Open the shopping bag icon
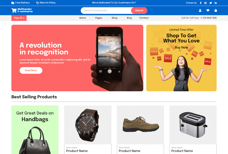This screenshot has width=228, height=154. pyautogui.click(x=216, y=10)
